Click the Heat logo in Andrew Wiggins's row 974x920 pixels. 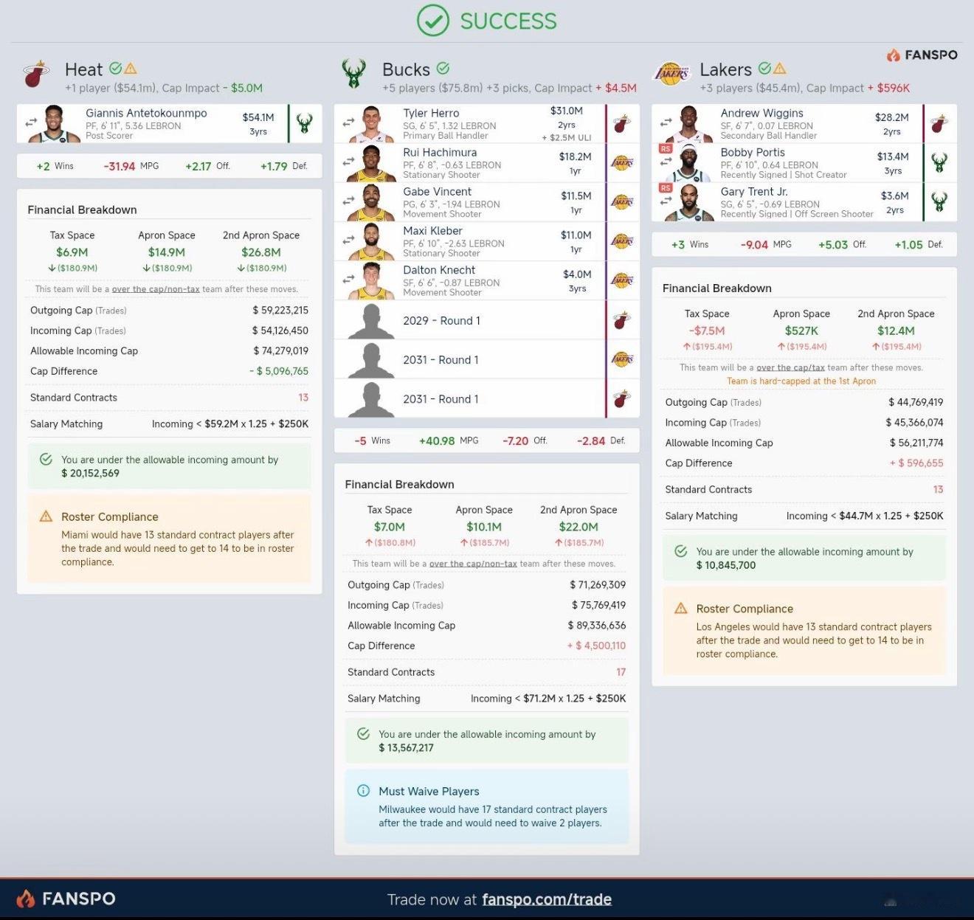(x=939, y=123)
